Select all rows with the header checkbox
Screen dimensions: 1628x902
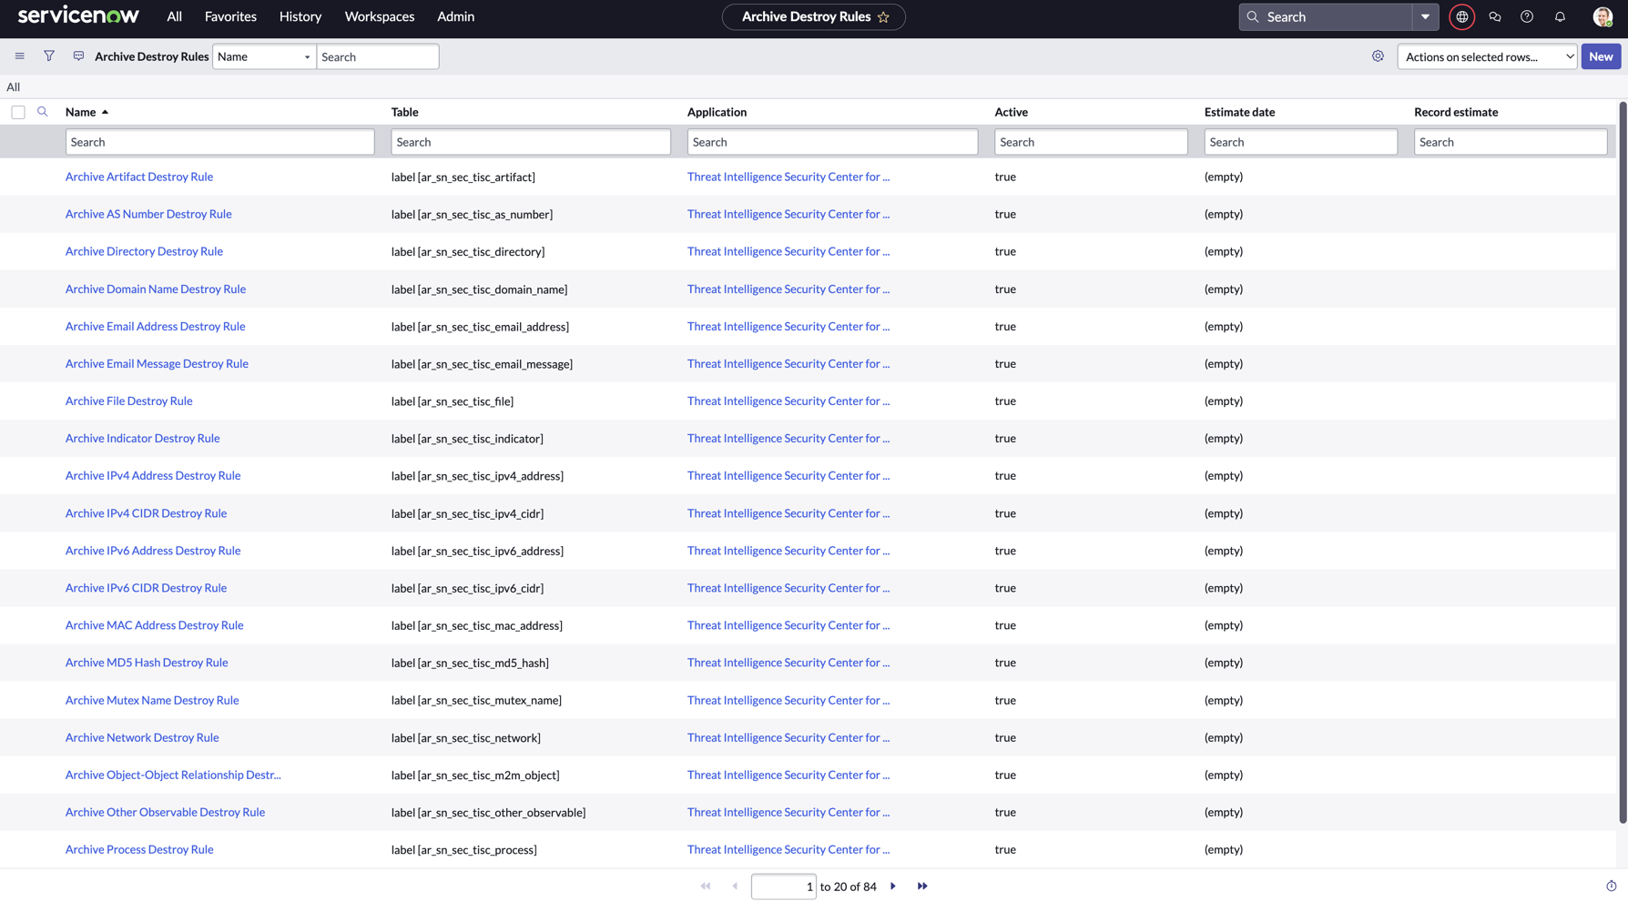click(x=18, y=112)
